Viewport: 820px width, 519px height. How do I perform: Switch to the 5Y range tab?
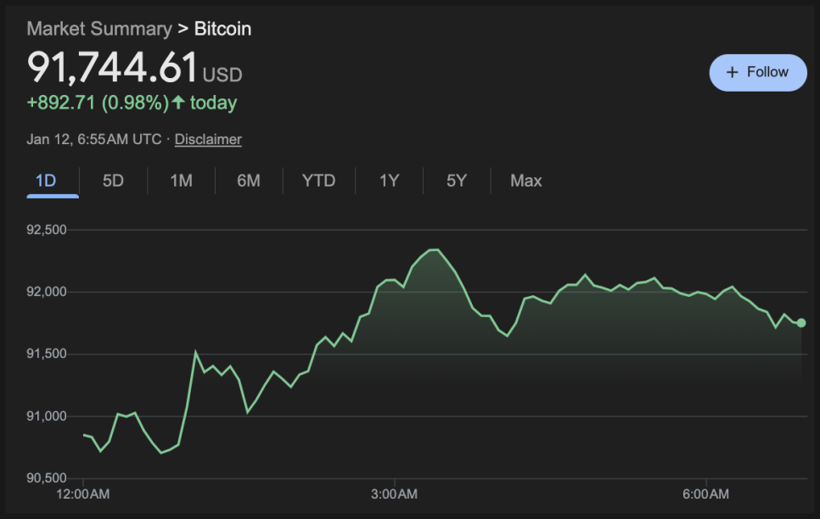(x=457, y=181)
